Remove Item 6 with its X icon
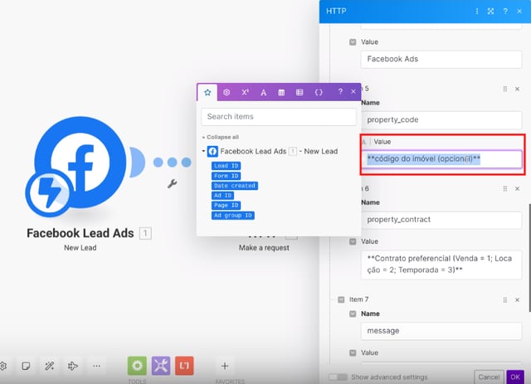The image size is (531, 384). click(517, 188)
